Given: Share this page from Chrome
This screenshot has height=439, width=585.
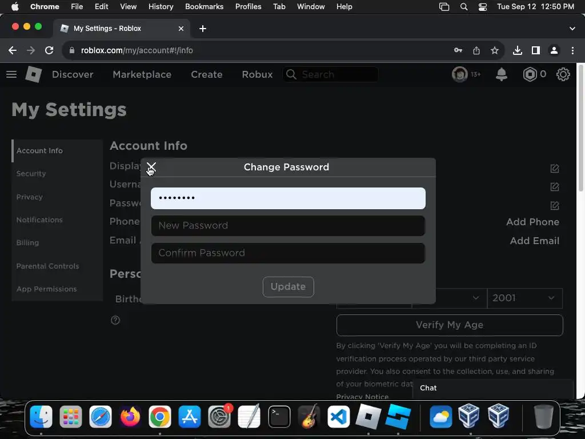Looking at the screenshot, I should 476,50.
